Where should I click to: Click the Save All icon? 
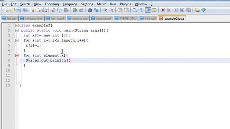pos(26,10)
